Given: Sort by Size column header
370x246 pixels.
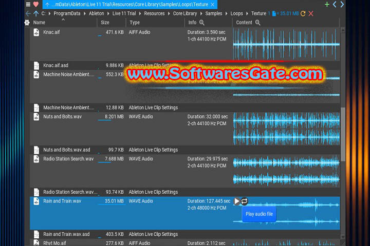Looking at the screenshot, I should 105,23.
